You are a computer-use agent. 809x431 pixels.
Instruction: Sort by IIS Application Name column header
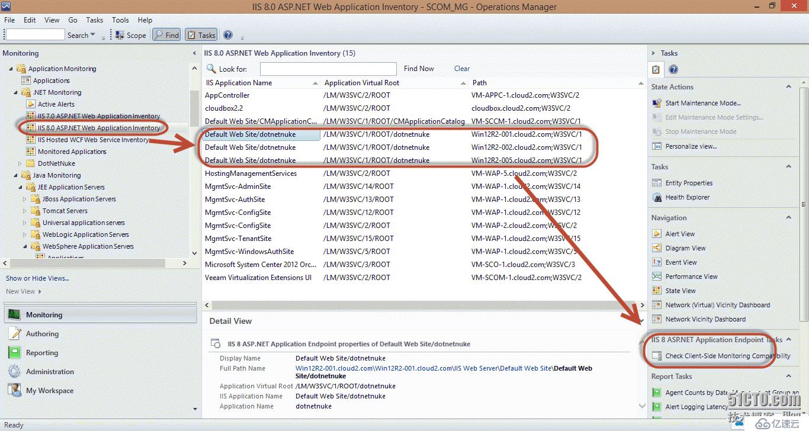pos(261,83)
